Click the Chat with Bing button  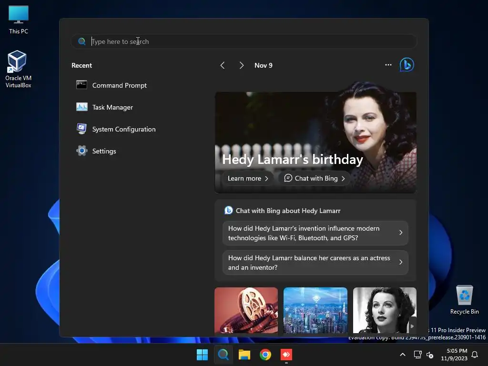[315, 178]
